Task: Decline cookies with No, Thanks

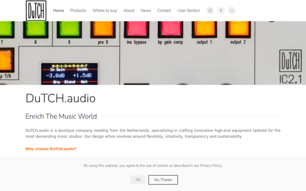Action: tap(163, 180)
